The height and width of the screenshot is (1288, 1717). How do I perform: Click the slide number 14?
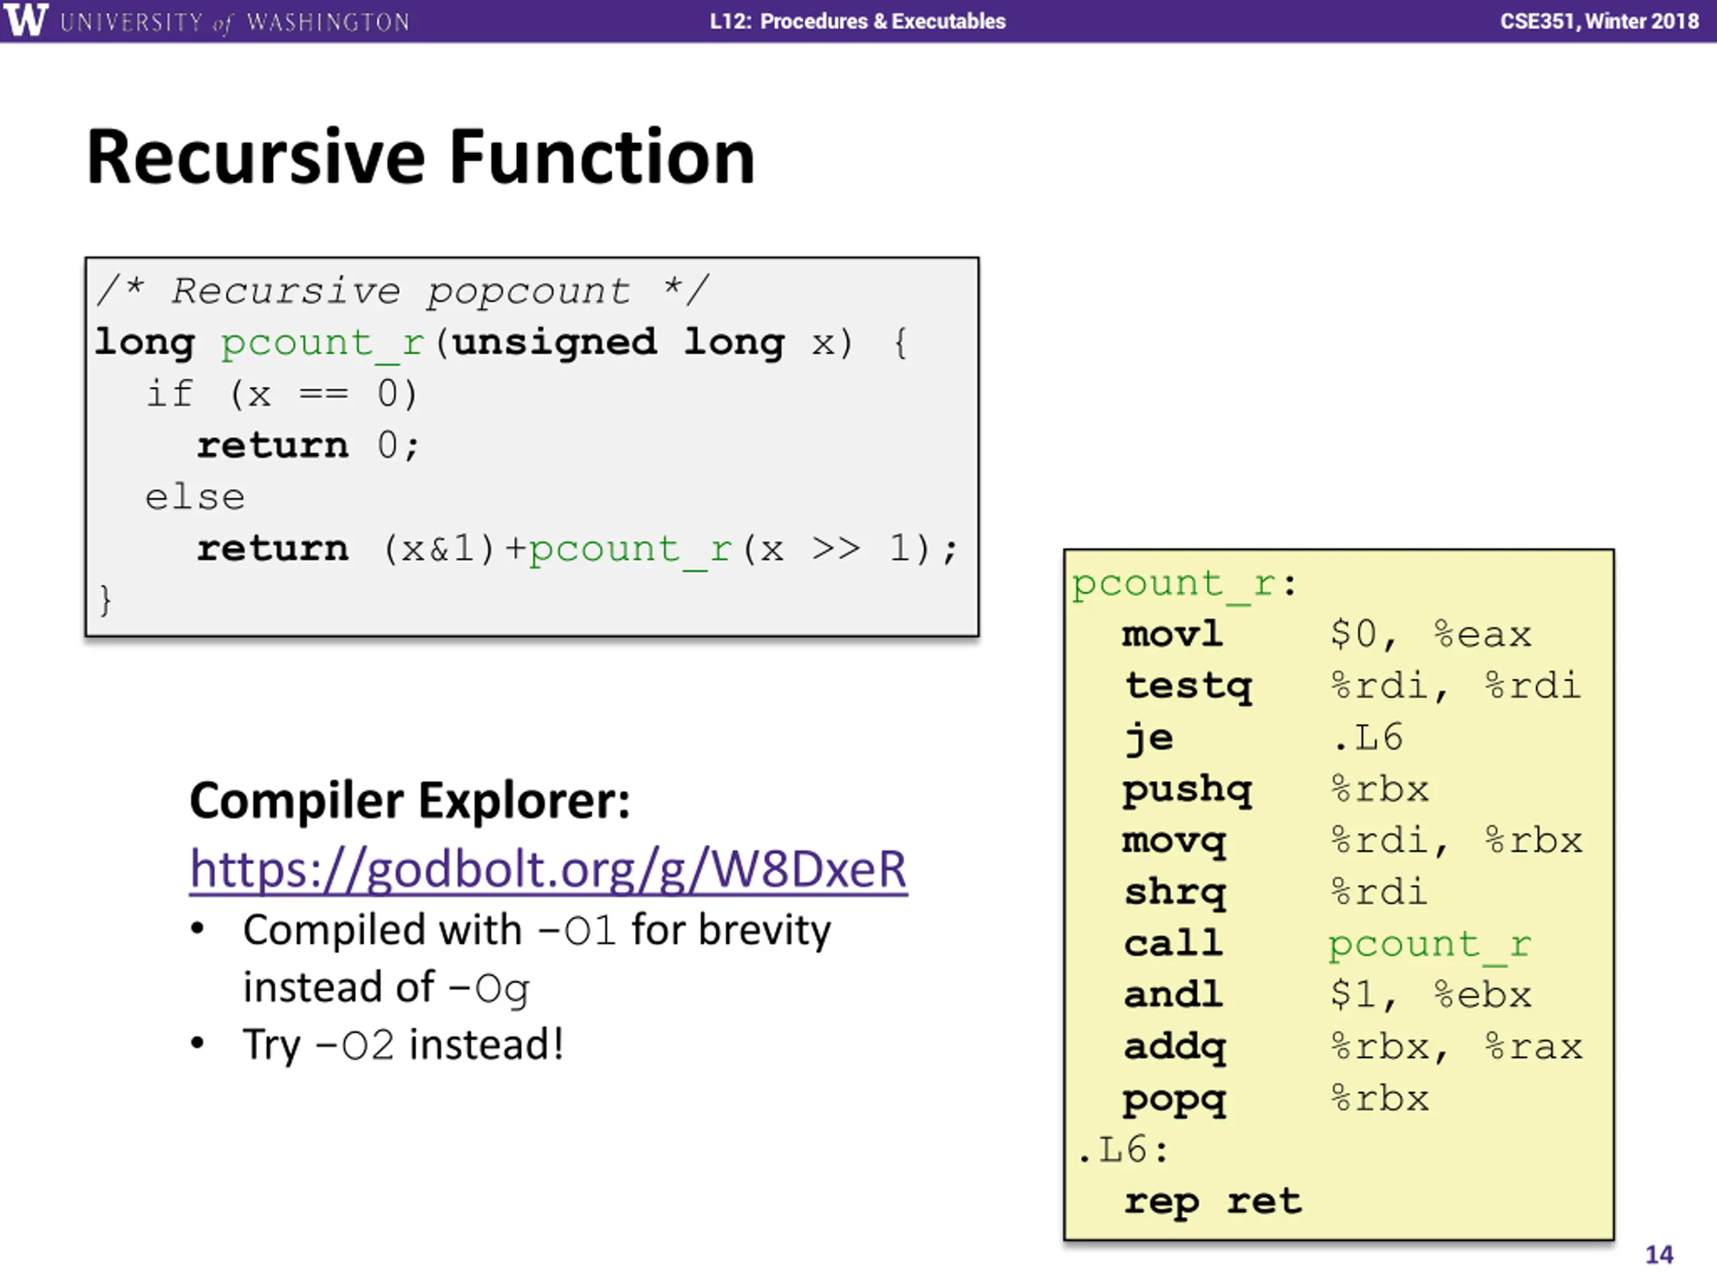tap(1659, 1255)
